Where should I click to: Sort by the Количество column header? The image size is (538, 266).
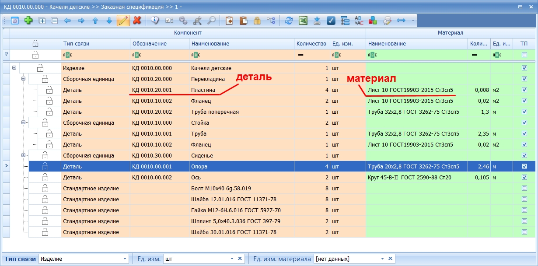(312, 43)
